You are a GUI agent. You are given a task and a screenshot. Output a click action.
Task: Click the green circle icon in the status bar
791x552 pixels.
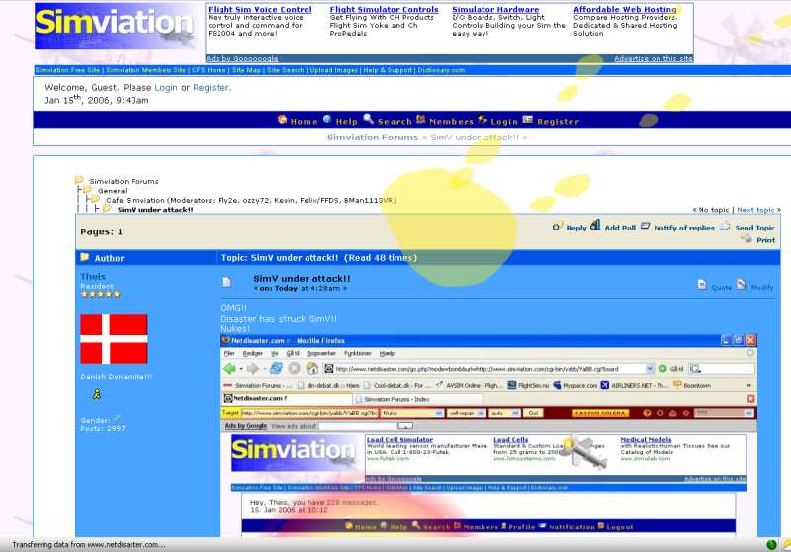click(x=771, y=545)
